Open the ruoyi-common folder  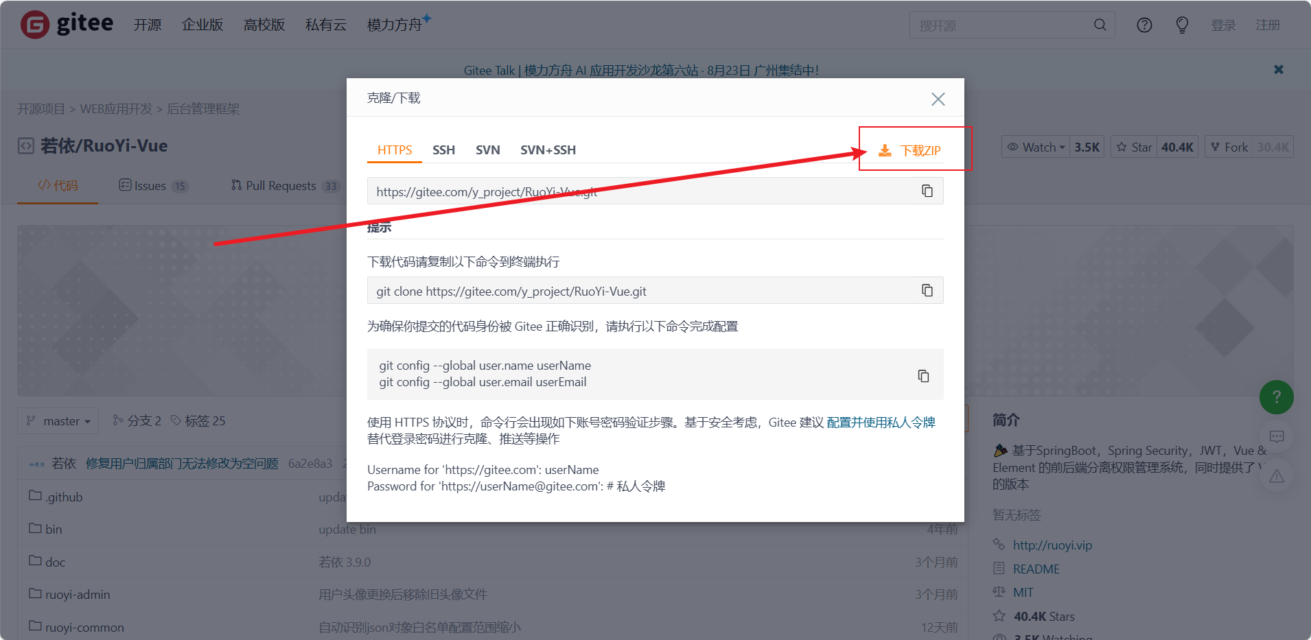[84, 627]
